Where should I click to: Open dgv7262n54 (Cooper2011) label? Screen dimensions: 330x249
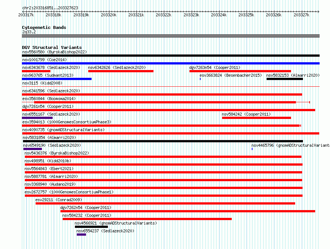pos(86,207)
